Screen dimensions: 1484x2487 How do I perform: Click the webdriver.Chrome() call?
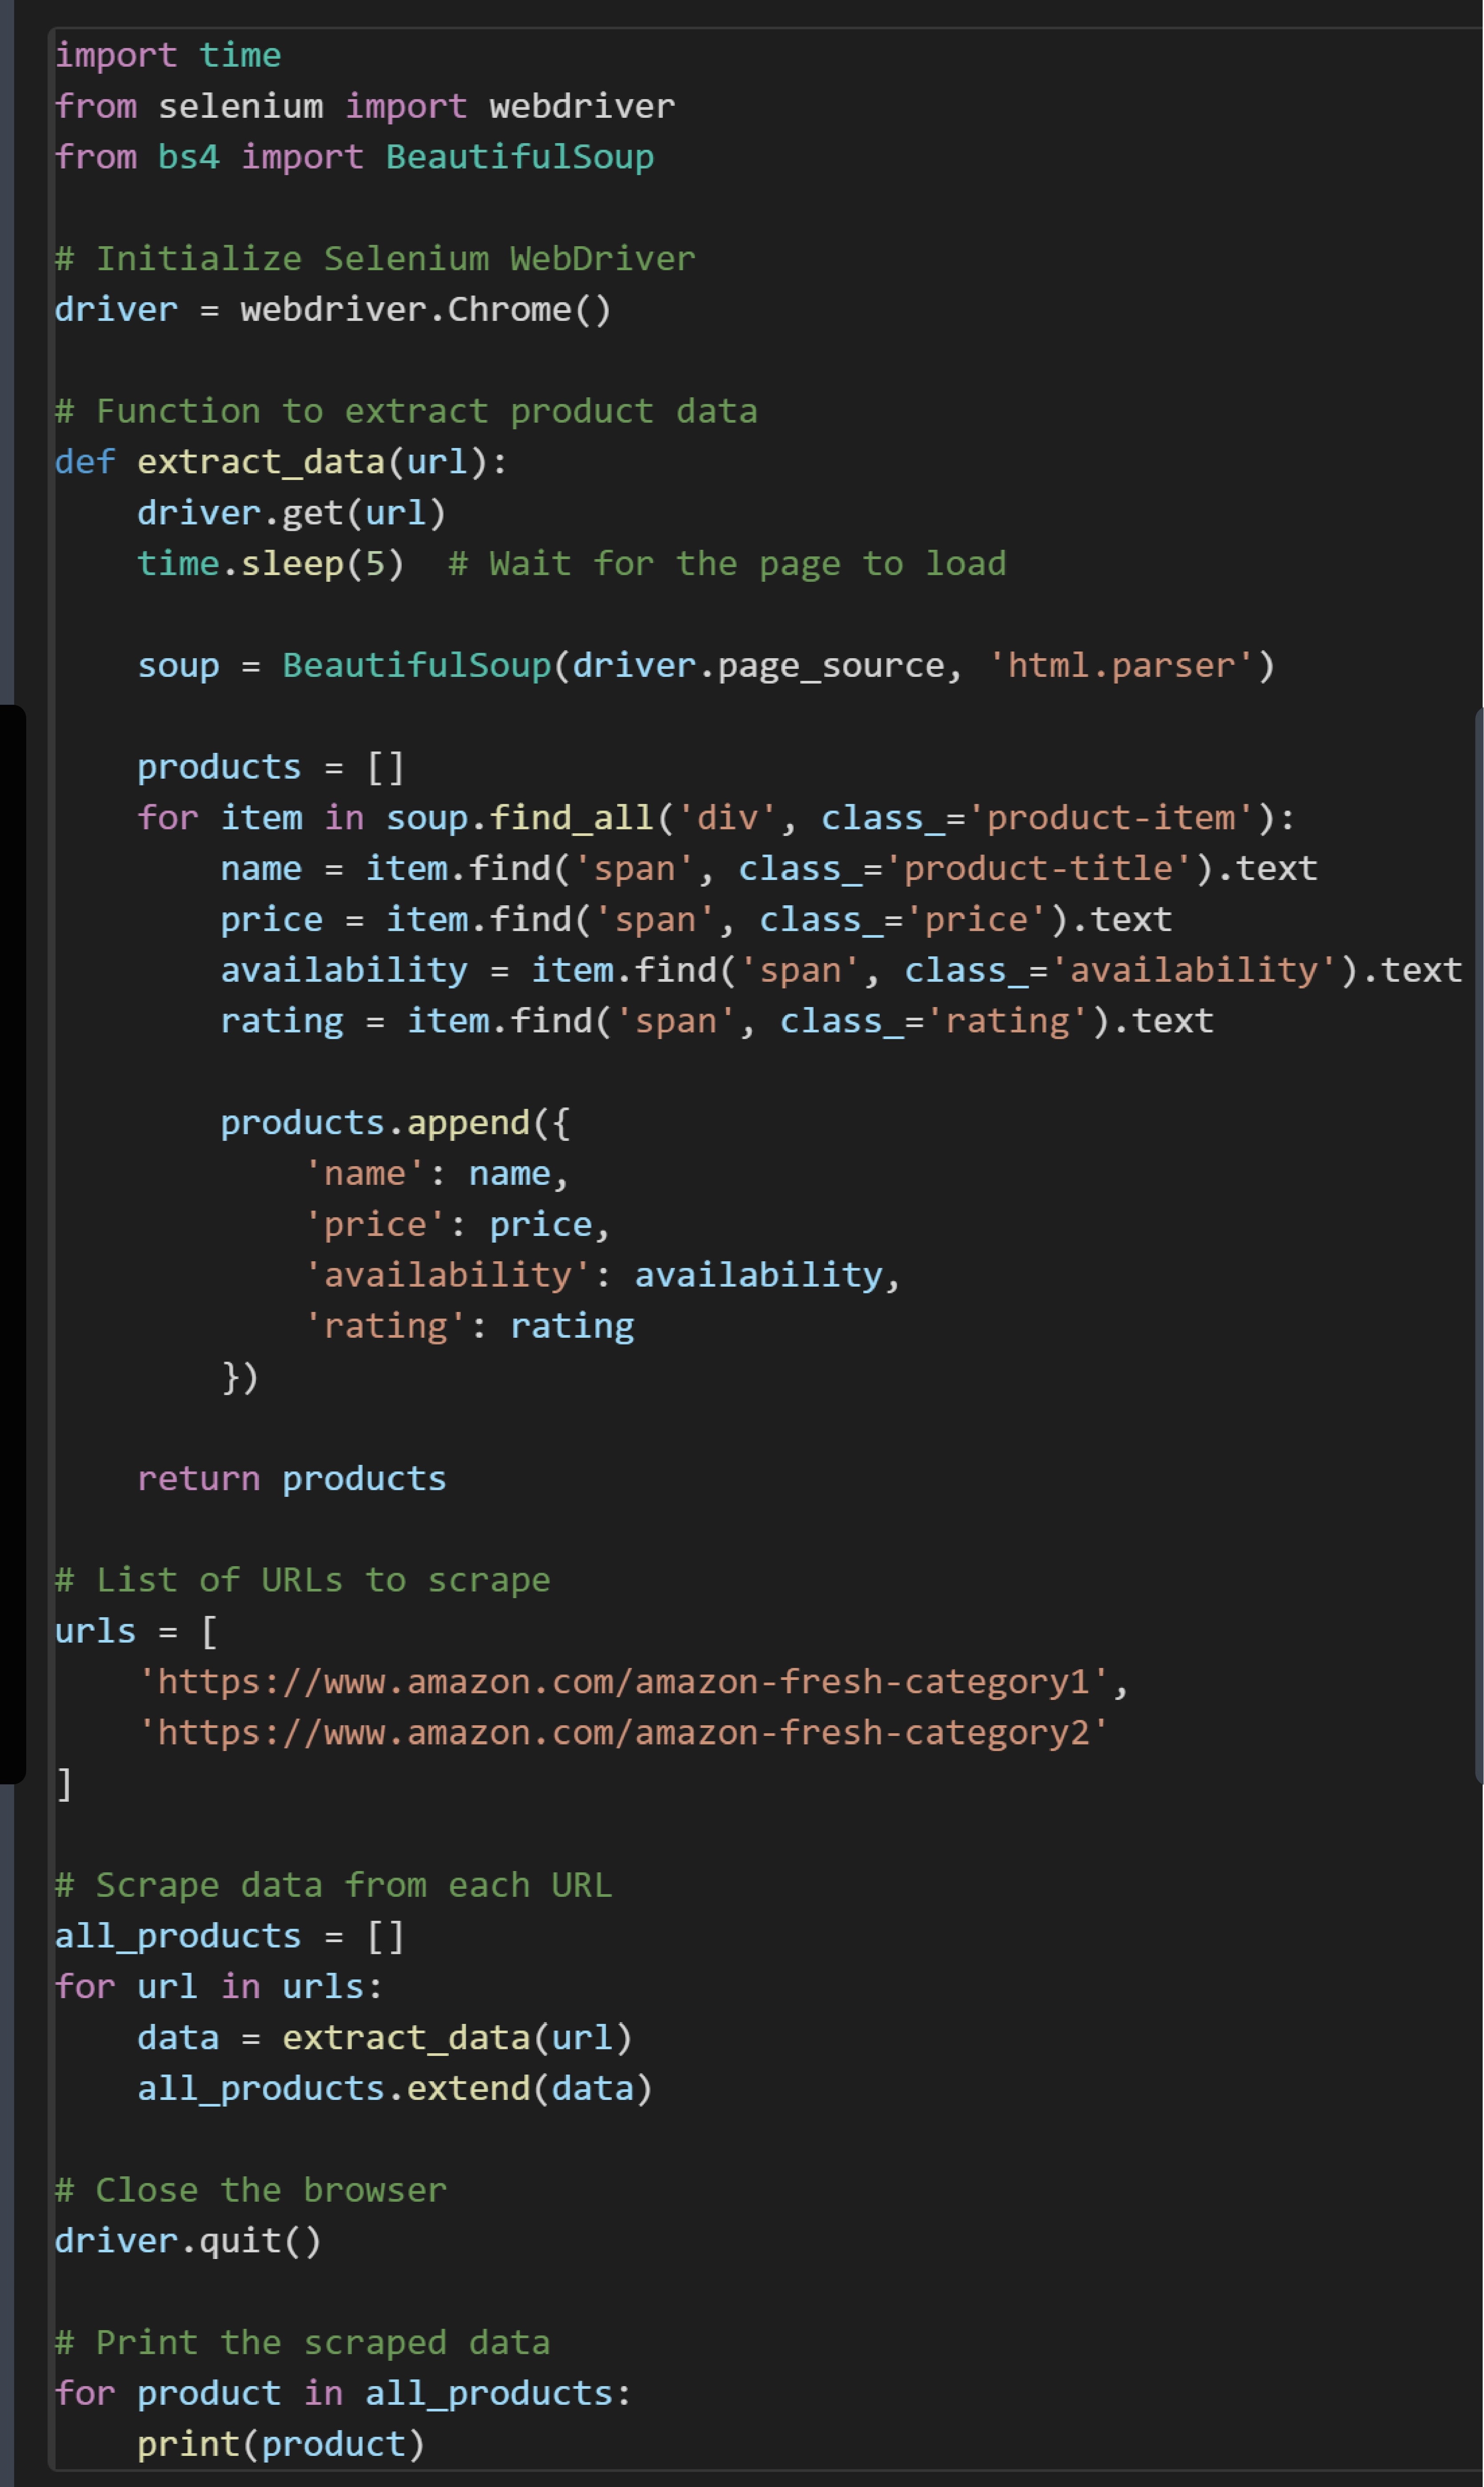click(426, 309)
